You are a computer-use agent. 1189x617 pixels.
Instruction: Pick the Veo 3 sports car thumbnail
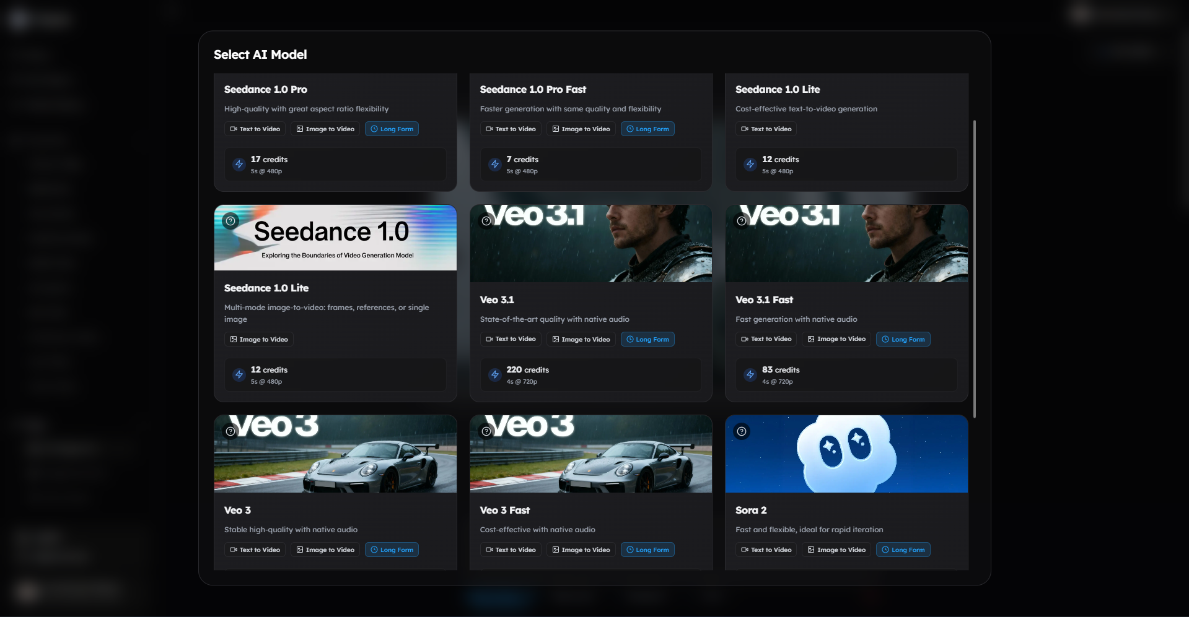pyautogui.click(x=335, y=454)
